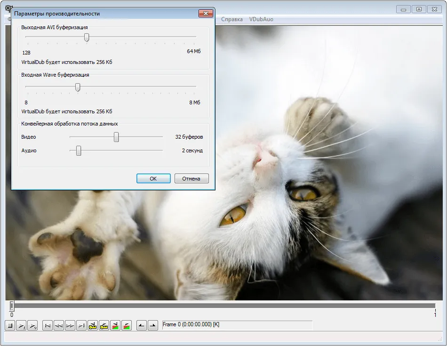Click the Аудио seconds slider handle
The height and width of the screenshot is (346, 447).
point(79,150)
